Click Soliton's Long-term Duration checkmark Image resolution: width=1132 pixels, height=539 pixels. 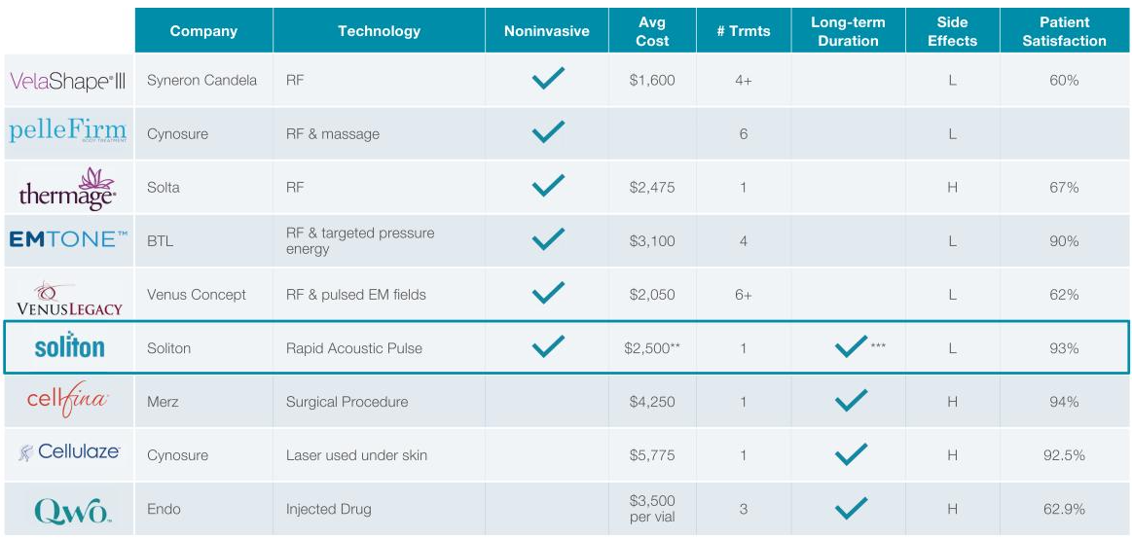coord(851,346)
